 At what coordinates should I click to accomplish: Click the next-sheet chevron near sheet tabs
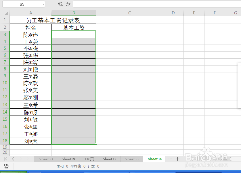(20, 159)
